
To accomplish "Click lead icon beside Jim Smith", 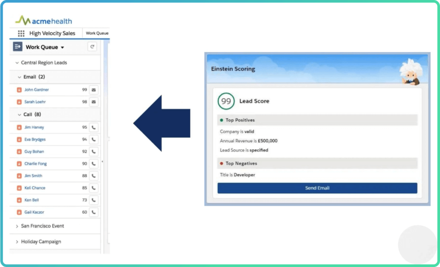I will pos(19,176).
